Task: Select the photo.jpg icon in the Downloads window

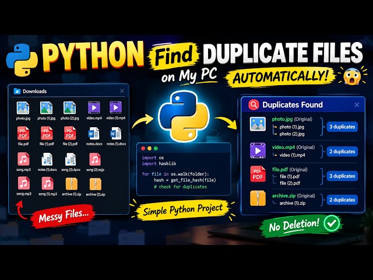Action: tap(23, 108)
